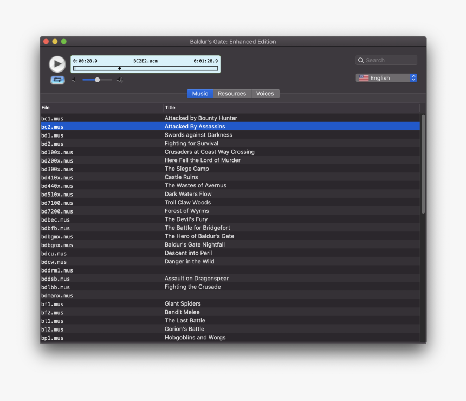Click the playback position diamond marker

tap(119, 68)
